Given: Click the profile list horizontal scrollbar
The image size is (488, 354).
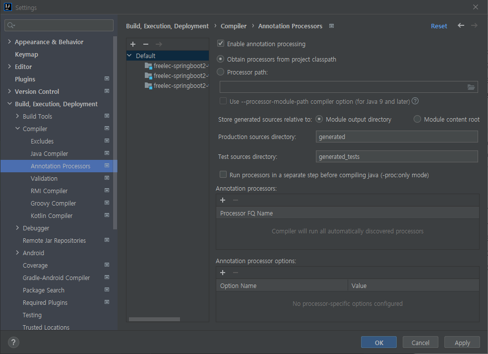Looking at the screenshot, I should tap(154, 319).
